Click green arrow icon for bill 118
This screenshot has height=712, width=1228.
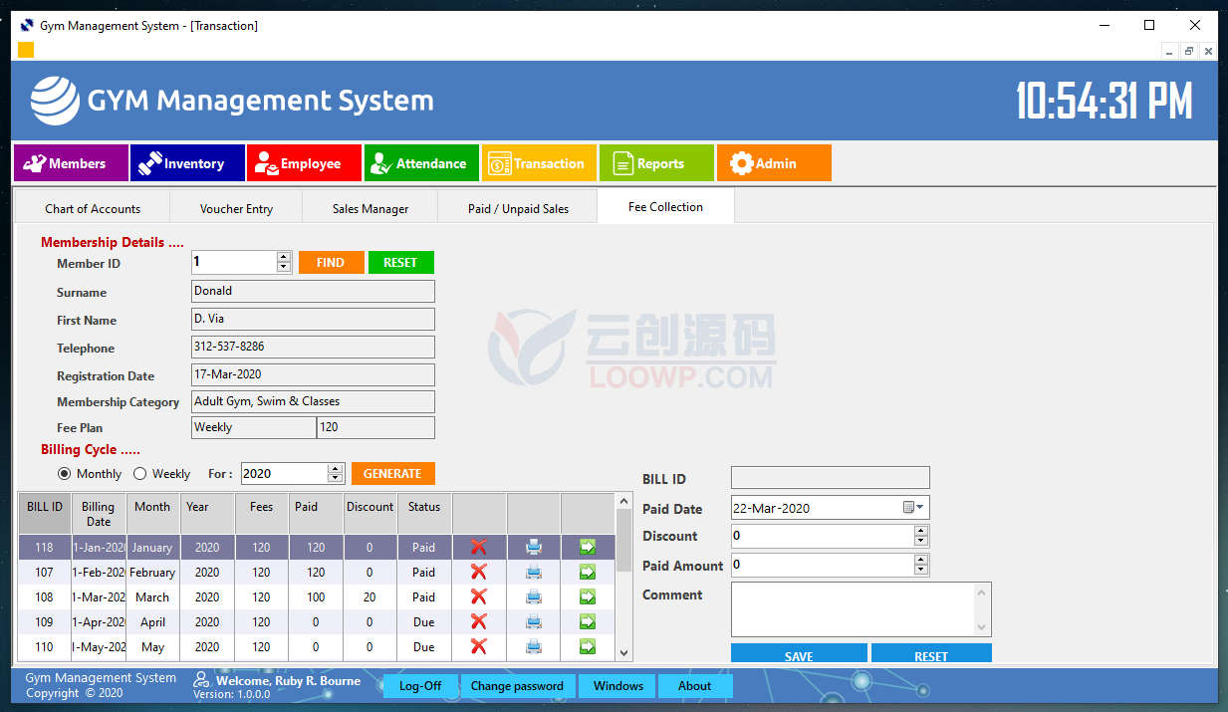[x=588, y=547]
